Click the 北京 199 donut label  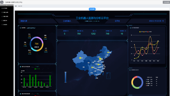[x=46, y=50]
